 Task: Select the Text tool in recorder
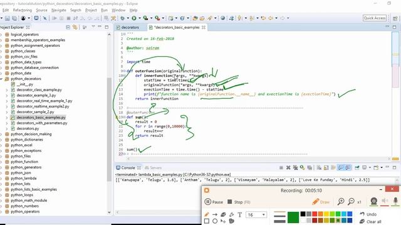click(x=239, y=215)
